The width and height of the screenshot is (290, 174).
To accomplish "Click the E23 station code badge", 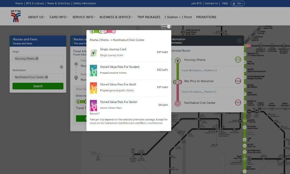I will click(238, 59).
